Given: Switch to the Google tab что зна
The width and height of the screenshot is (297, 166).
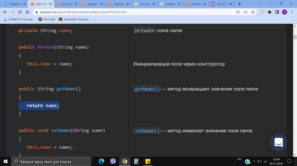Looking at the screenshot, I should [144, 4].
